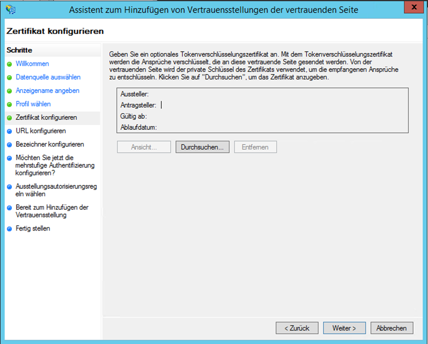Click the green icon next to Anzeigename angeben
Viewport: 428px width, 344px height.
[10, 90]
